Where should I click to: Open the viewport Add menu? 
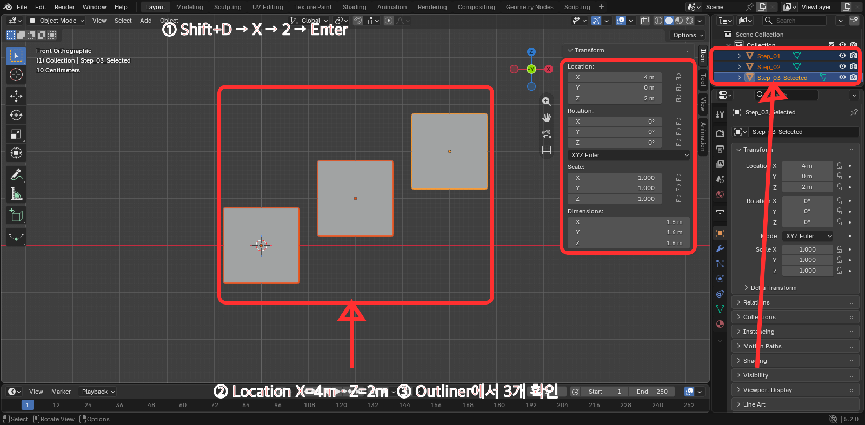click(x=146, y=21)
